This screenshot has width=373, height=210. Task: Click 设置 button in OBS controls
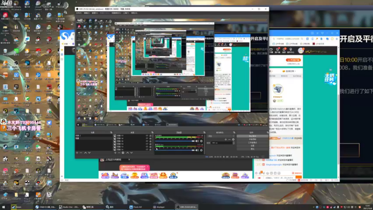[x=252, y=146]
